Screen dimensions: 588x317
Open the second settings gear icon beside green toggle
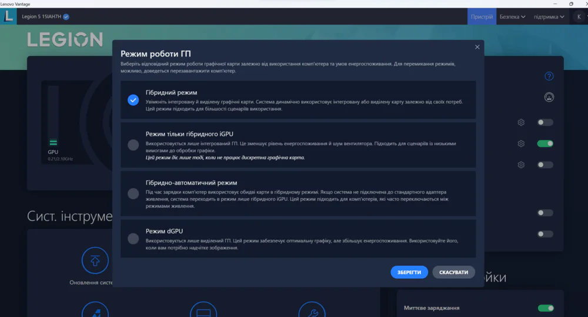521,144
